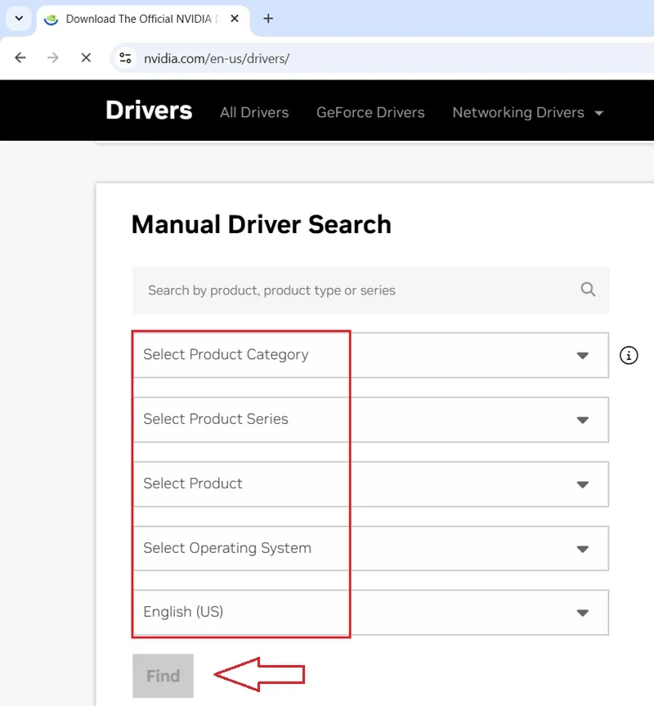Click the browser forward arrow
The width and height of the screenshot is (654, 706).
pos(53,57)
